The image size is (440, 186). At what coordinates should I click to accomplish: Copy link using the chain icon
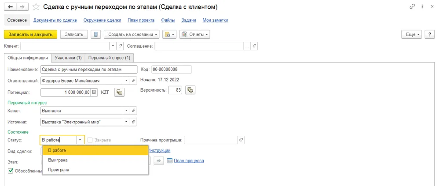(x=412, y=7)
